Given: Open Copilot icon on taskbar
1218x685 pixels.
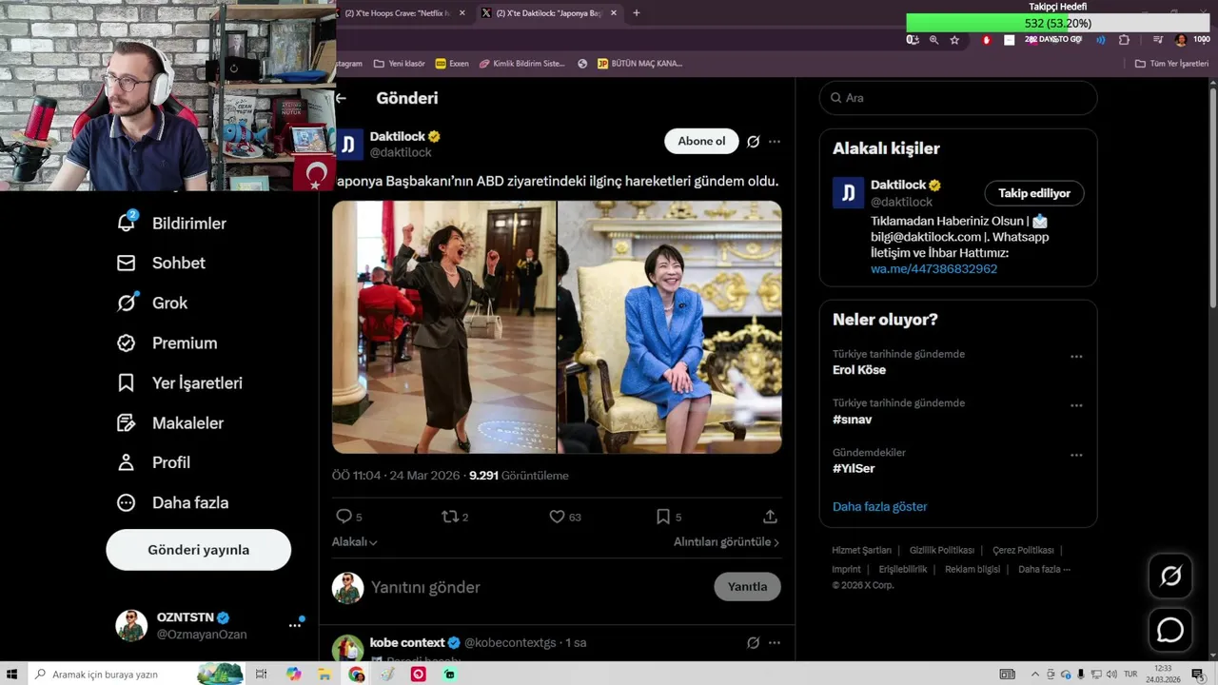Looking at the screenshot, I should (x=293, y=674).
